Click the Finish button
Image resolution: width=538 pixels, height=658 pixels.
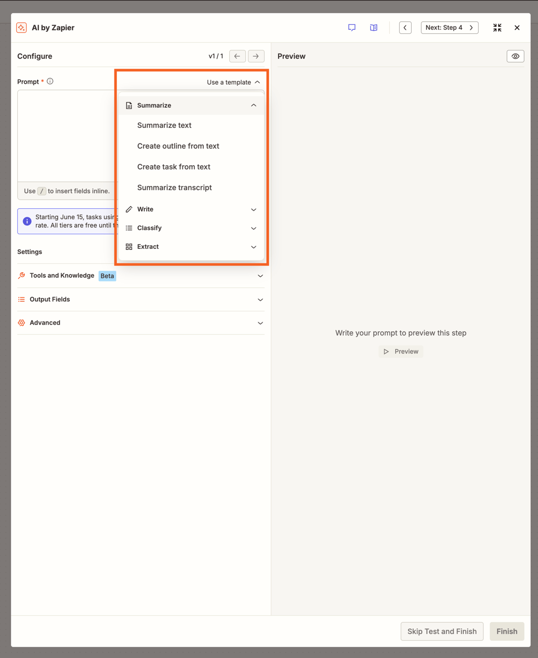click(x=507, y=632)
